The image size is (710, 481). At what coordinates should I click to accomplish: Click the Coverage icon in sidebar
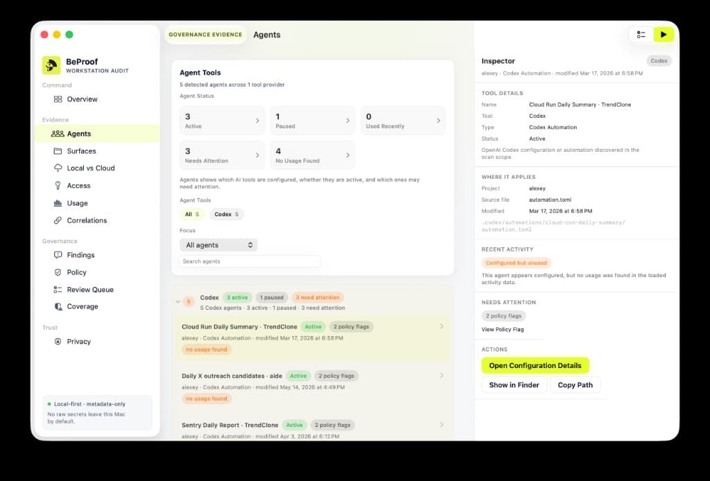click(58, 306)
